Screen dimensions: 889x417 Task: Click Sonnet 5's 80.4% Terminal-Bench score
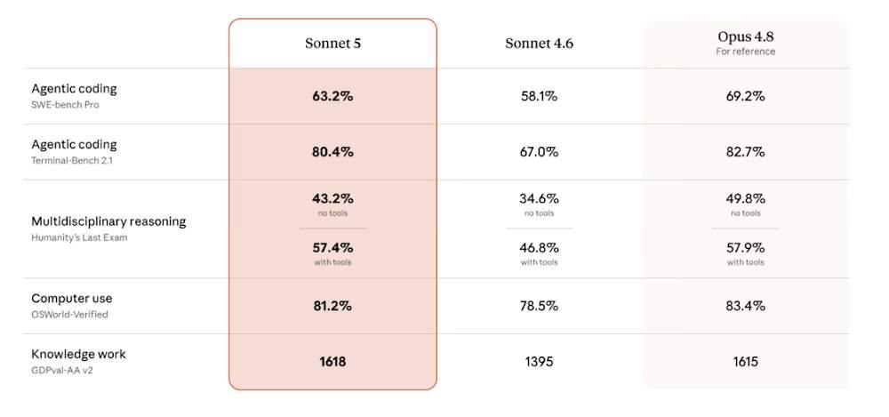[332, 152]
